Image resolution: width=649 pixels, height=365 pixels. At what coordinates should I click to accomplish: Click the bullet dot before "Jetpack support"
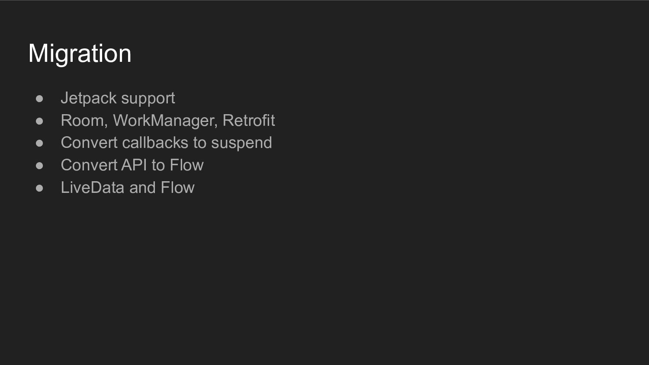39,99
